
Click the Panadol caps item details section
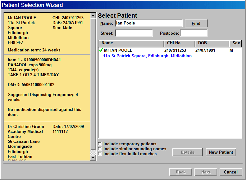pos(47,87)
